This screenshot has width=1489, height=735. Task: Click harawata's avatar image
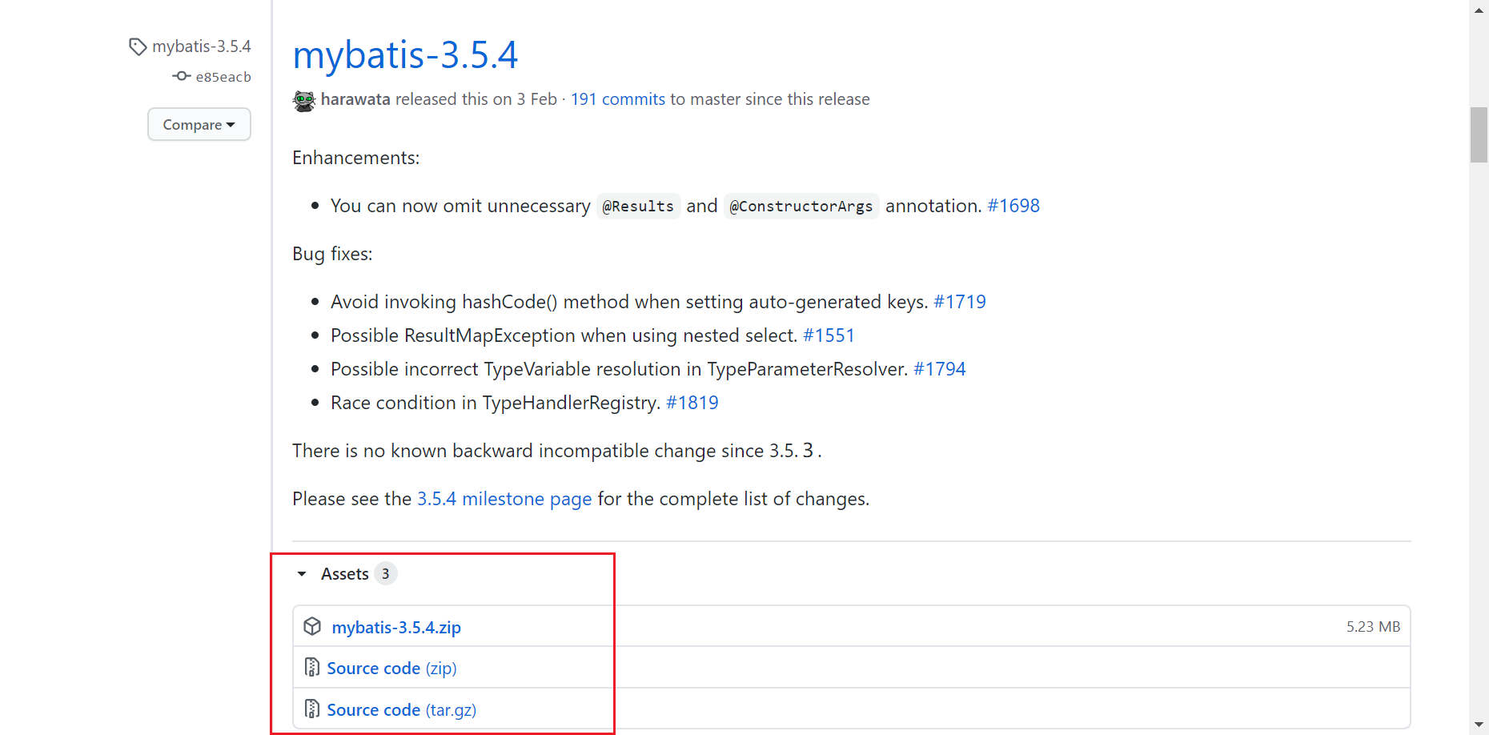tap(303, 99)
